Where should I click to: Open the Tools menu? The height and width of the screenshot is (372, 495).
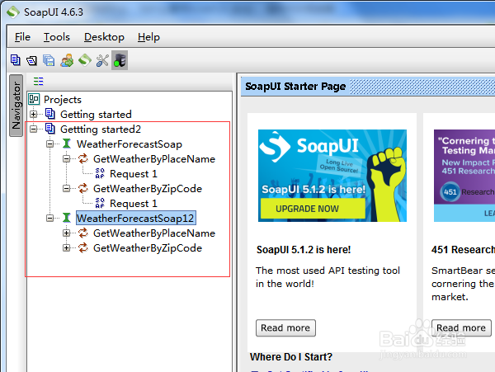[x=57, y=37]
